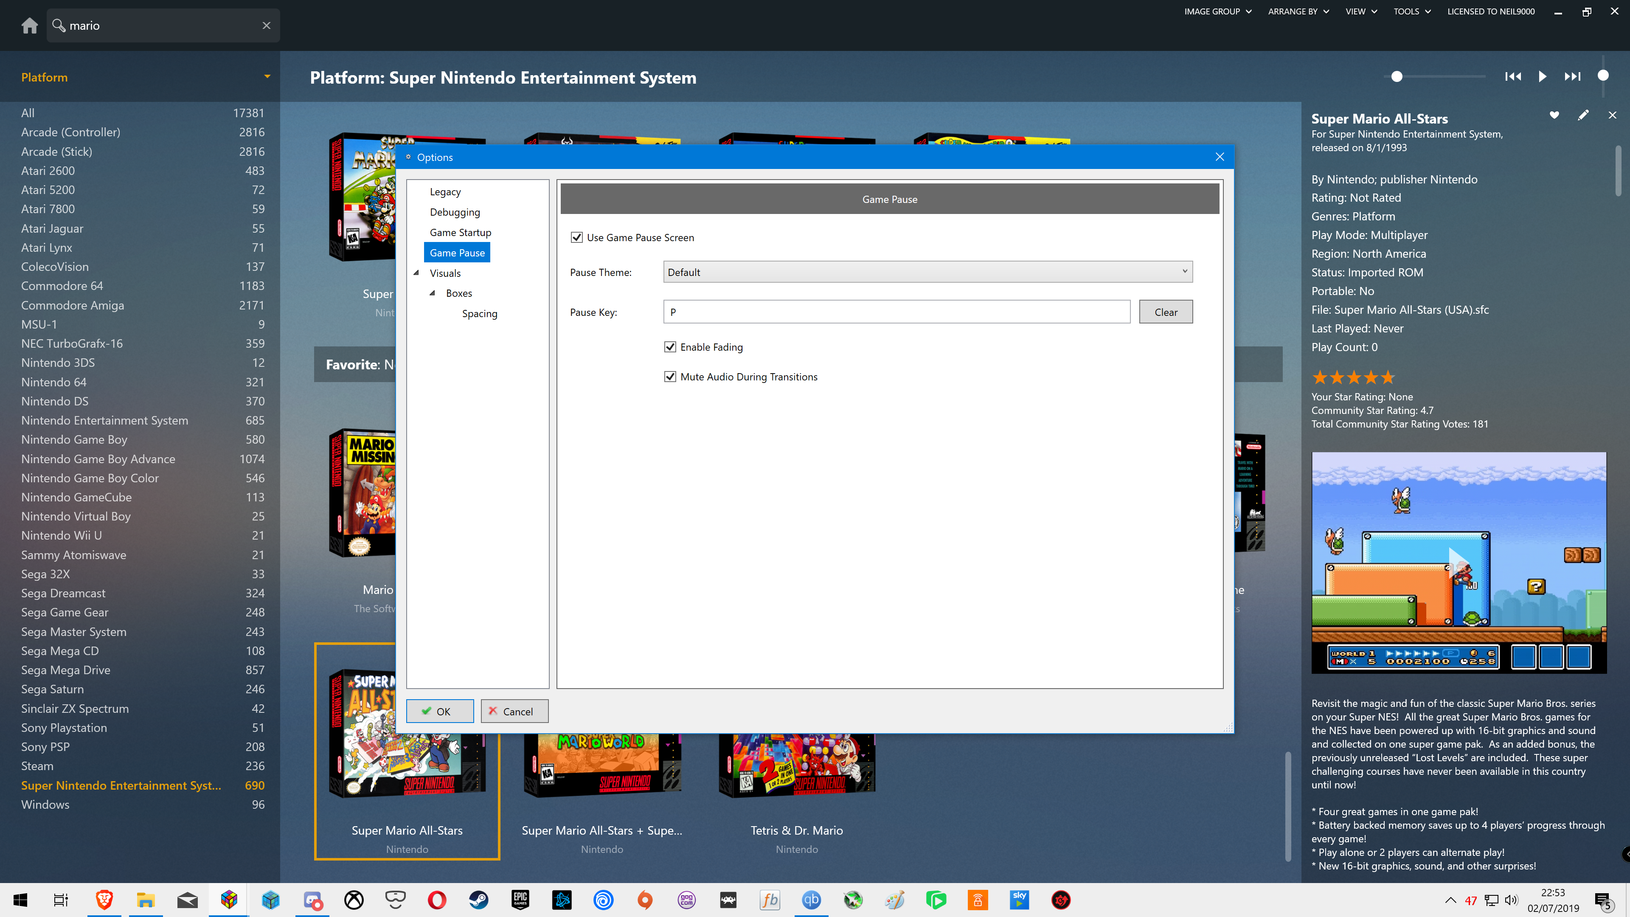Open the Platform filter dropdown

267,76
